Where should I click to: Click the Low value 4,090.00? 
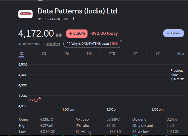click(x=48, y=132)
